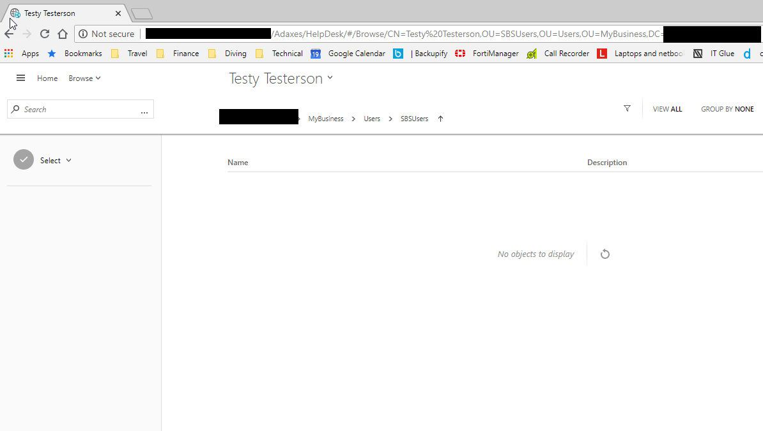763x431 pixels.
Task: Refresh the empty object list
Action: pos(605,254)
